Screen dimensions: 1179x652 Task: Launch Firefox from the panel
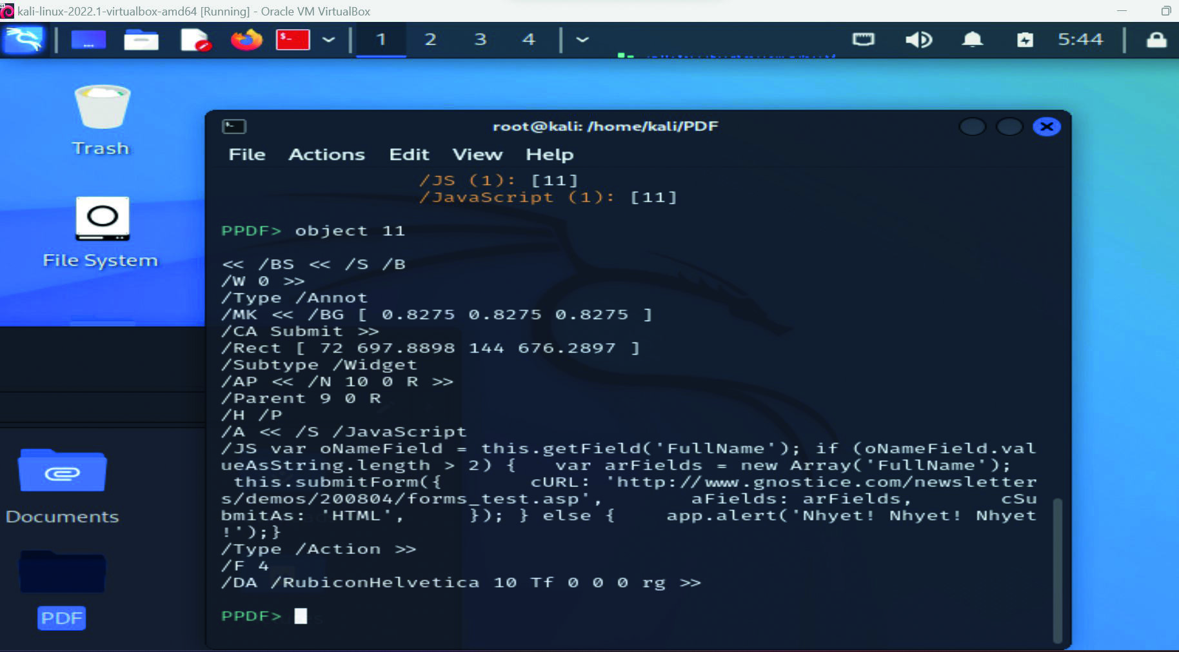tap(246, 40)
